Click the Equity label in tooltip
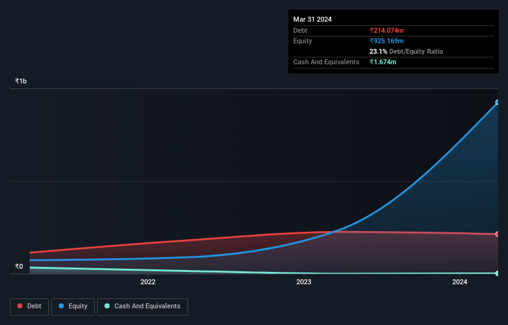The image size is (508, 325). click(x=303, y=41)
